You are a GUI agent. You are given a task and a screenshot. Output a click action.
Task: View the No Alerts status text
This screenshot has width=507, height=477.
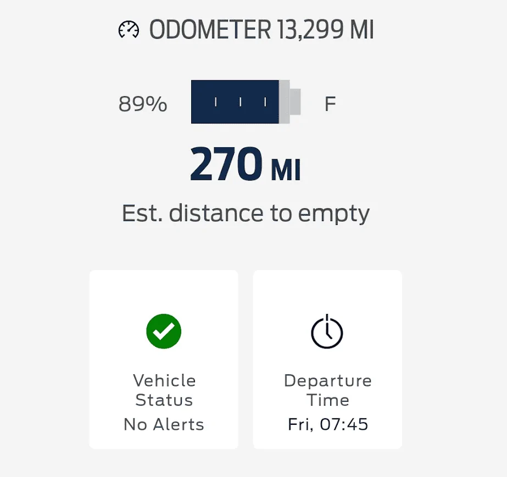coord(164,424)
